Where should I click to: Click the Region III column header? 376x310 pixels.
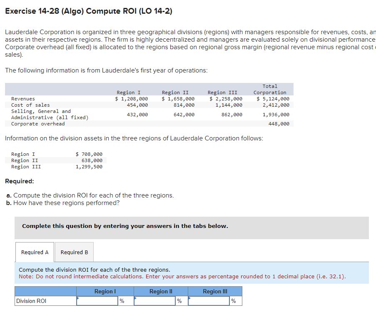(x=215, y=291)
